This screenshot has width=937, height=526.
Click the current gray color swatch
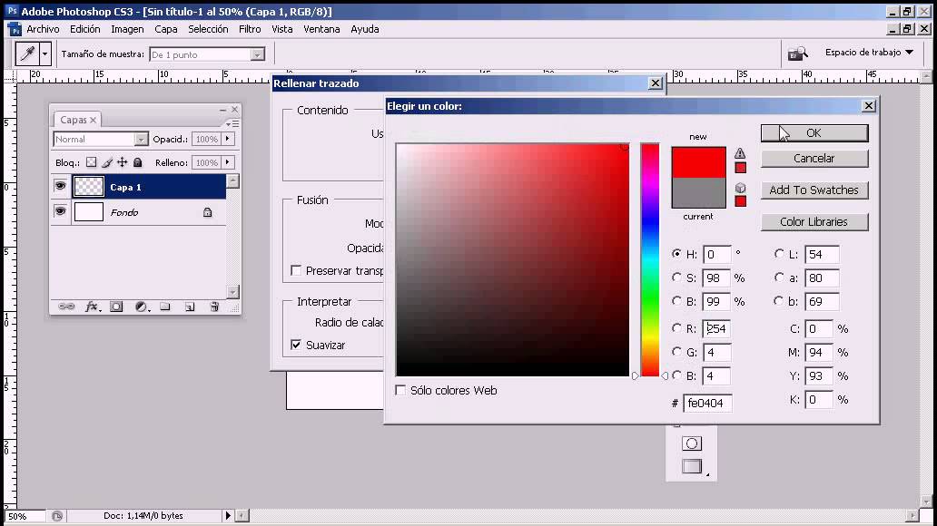(x=698, y=192)
